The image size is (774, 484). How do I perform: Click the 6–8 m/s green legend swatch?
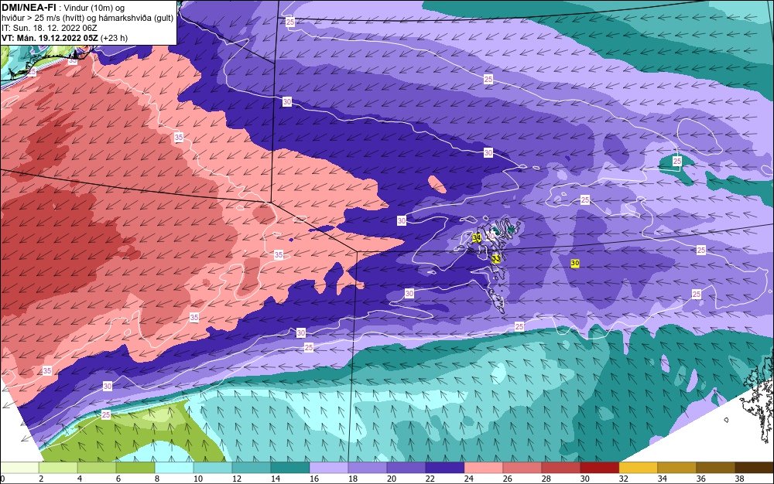coord(135,468)
